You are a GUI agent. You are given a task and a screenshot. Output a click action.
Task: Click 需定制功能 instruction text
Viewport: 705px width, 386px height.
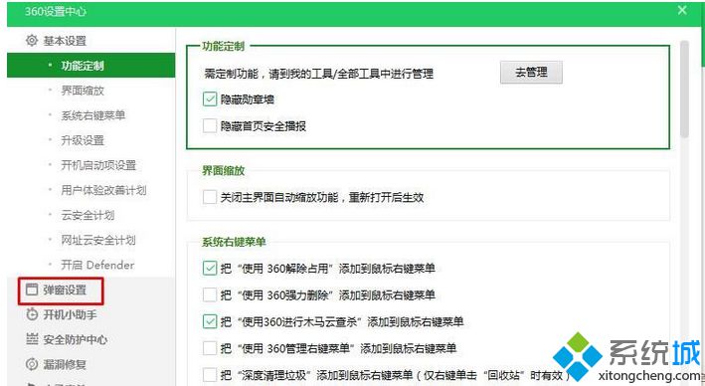tap(319, 74)
